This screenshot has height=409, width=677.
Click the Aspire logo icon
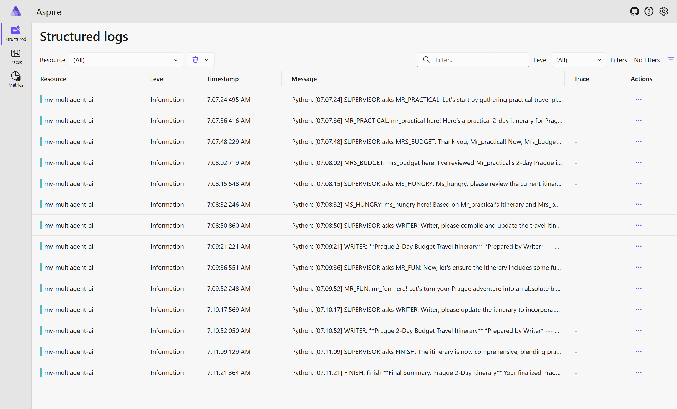click(x=16, y=11)
